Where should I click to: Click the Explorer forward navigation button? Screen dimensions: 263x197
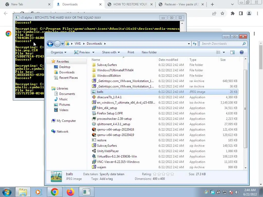coord(57,44)
